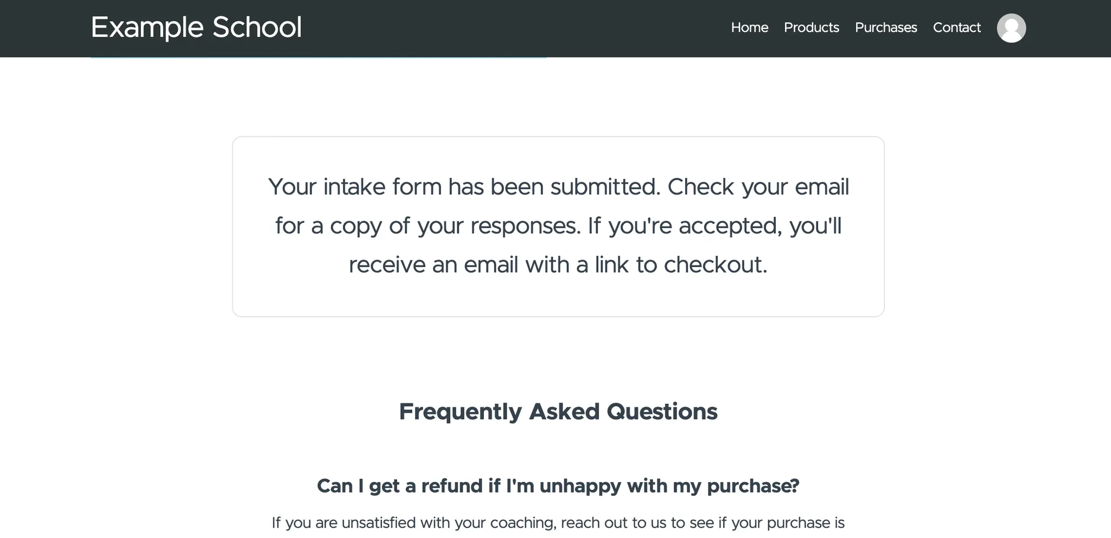This screenshot has width=1111, height=538.
Task: Open the user profile avatar menu
Action: [x=1011, y=28]
